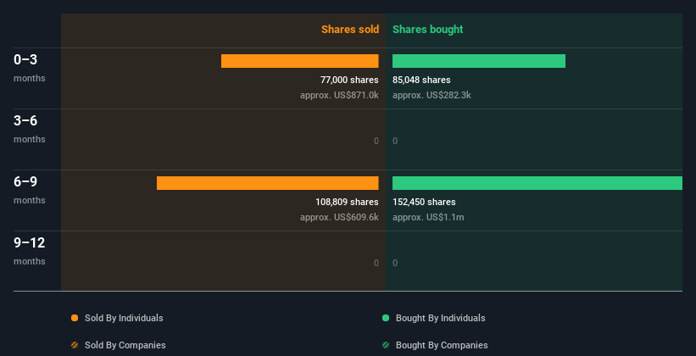Click the Shares bought column header
The width and height of the screenshot is (696, 356).
tap(428, 30)
